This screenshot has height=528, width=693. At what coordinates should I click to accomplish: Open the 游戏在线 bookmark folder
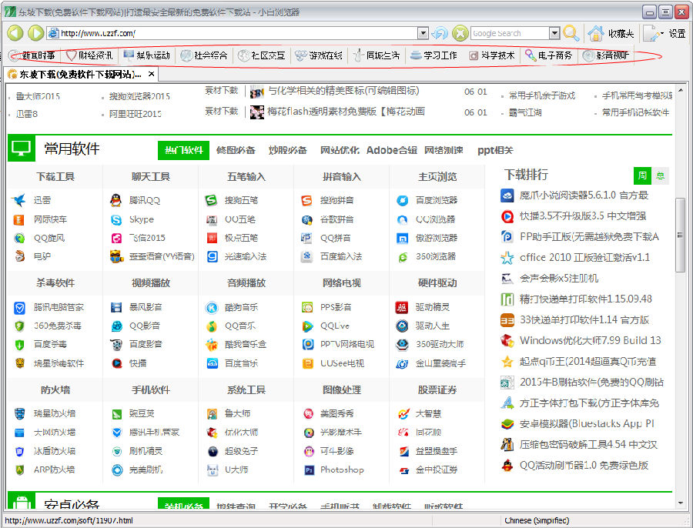click(319, 55)
